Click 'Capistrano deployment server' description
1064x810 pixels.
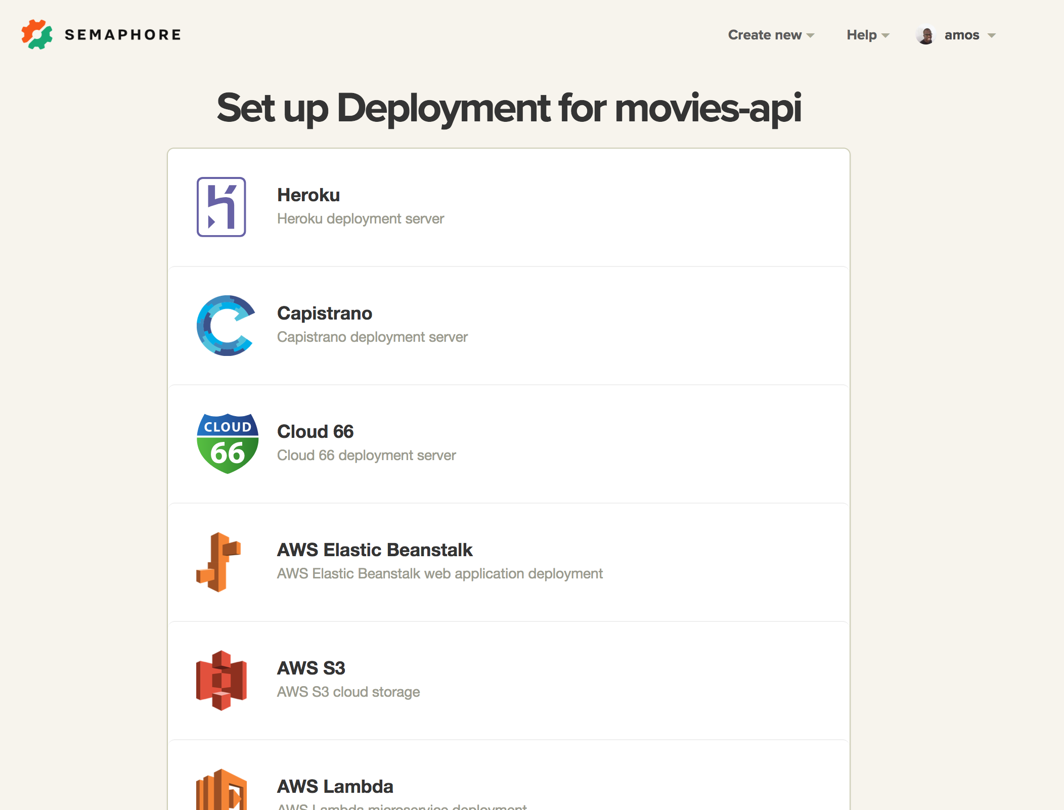(x=372, y=337)
